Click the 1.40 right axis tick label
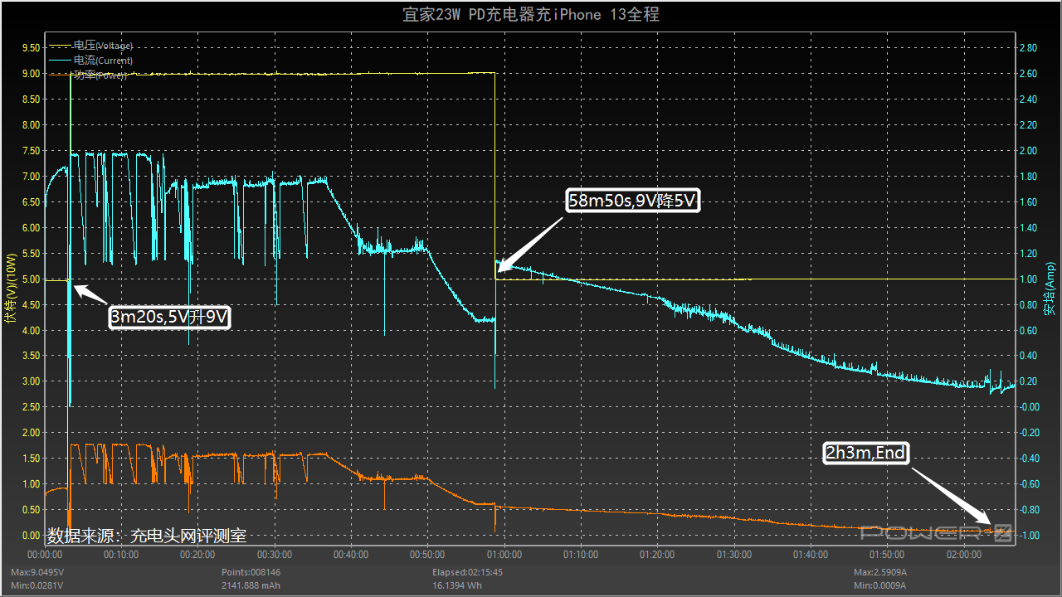 tap(1030, 228)
